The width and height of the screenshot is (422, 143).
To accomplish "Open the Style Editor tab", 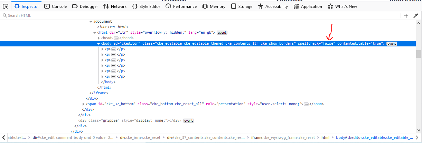I will [x=146, y=6].
